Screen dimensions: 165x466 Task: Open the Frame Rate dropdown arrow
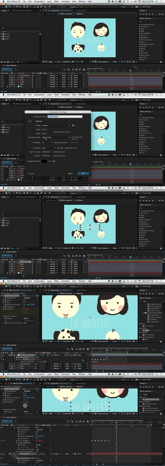52,142
